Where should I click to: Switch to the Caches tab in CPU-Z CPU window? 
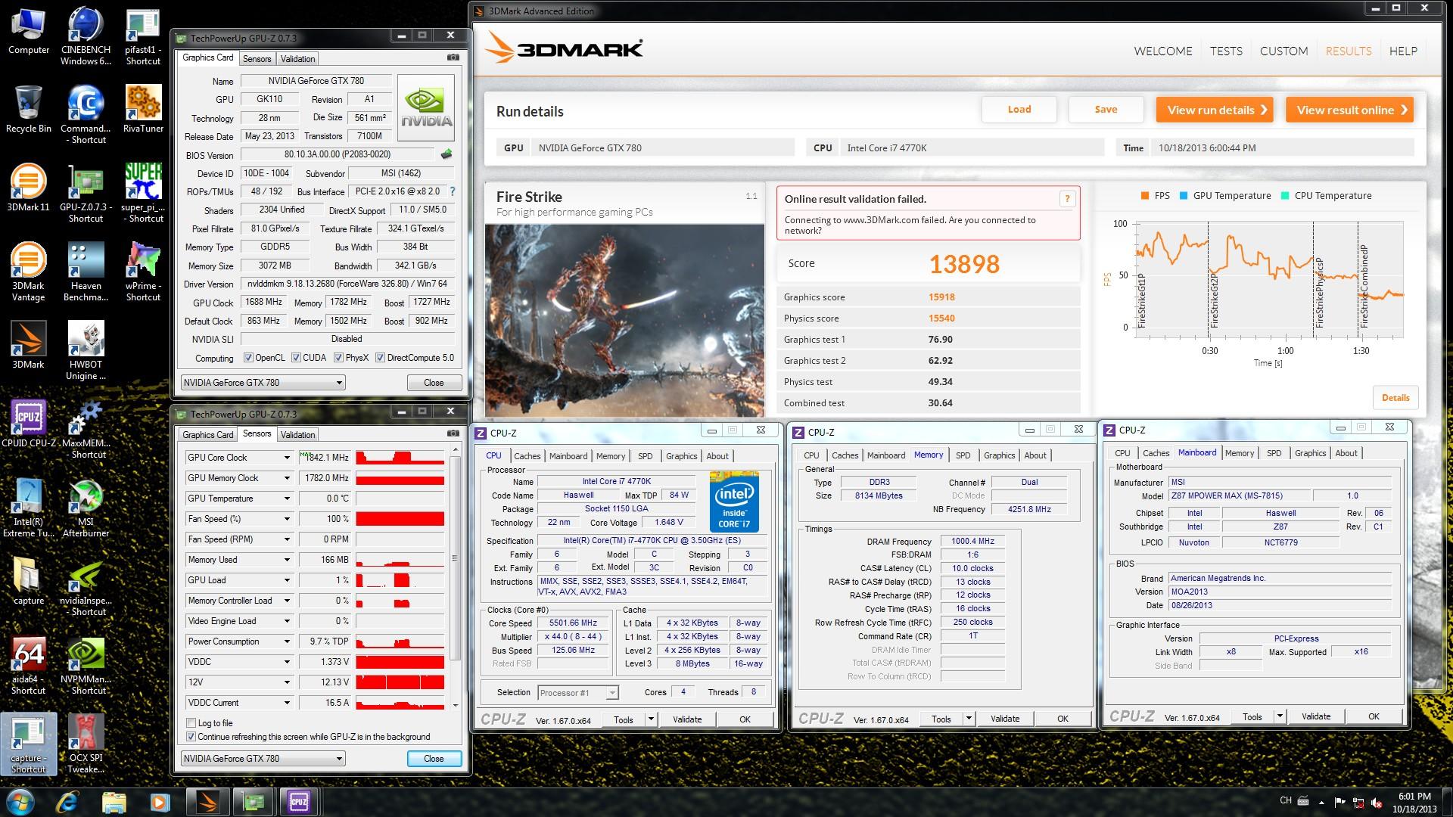click(527, 456)
